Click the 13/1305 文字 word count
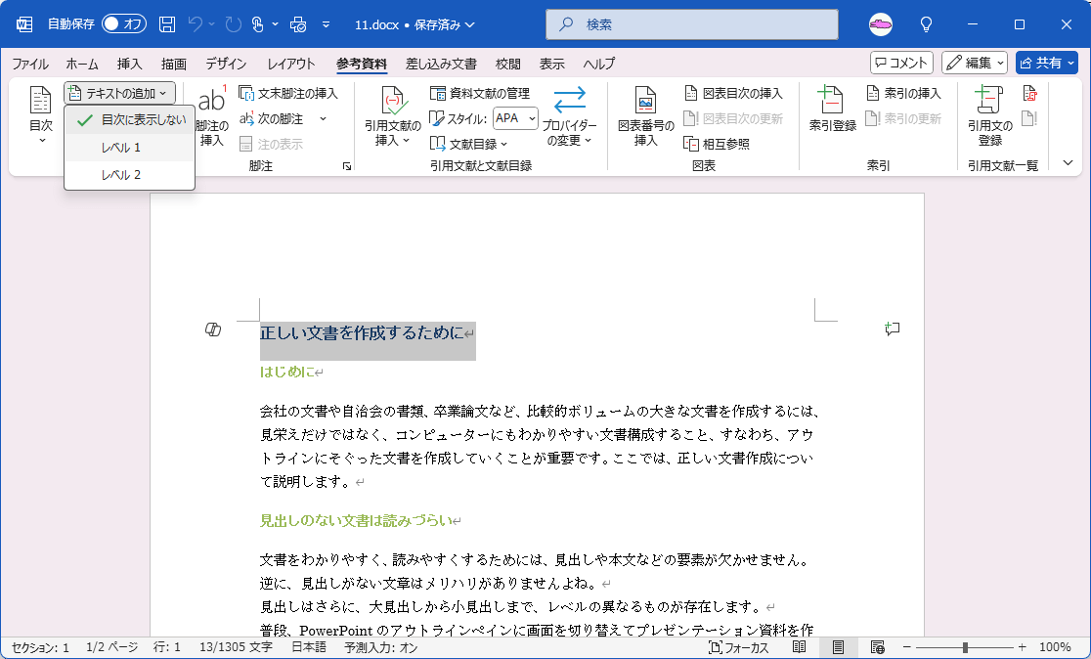Screen dimensions: 1091x659 [x=236, y=647]
